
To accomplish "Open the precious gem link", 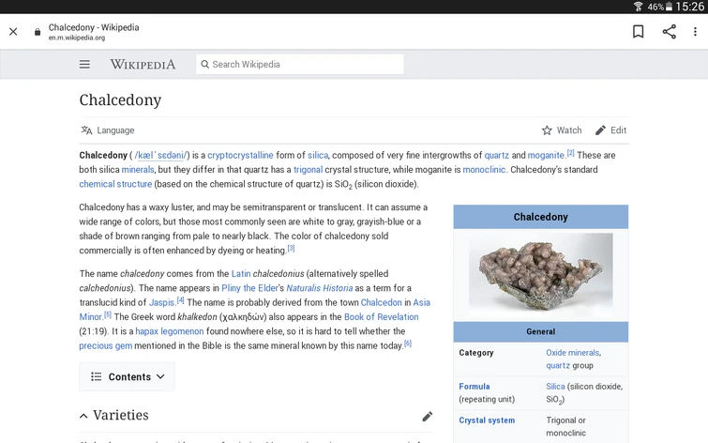I will coord(106,345).
